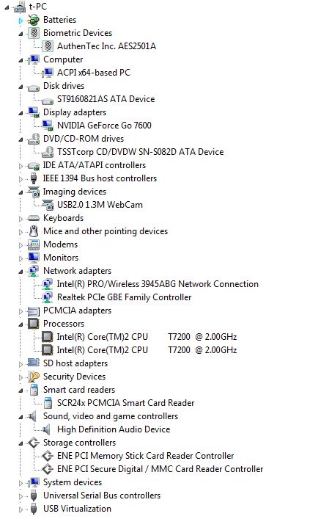
Task: Select the Computer category label
Action: pyautogui.click(x=63, y=59)
